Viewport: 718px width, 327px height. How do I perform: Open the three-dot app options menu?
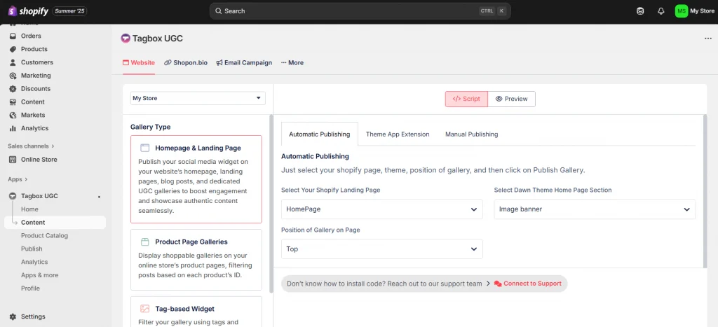707,39
